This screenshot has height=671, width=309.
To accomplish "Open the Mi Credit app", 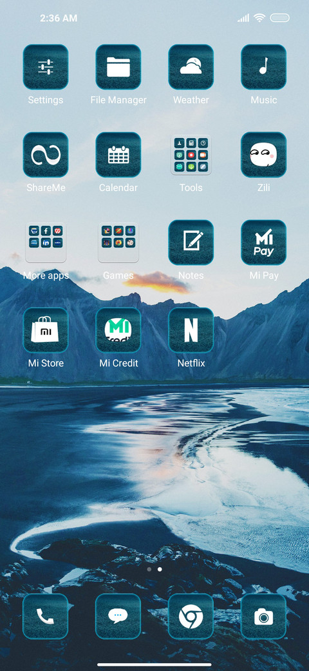I will [118, 330].
